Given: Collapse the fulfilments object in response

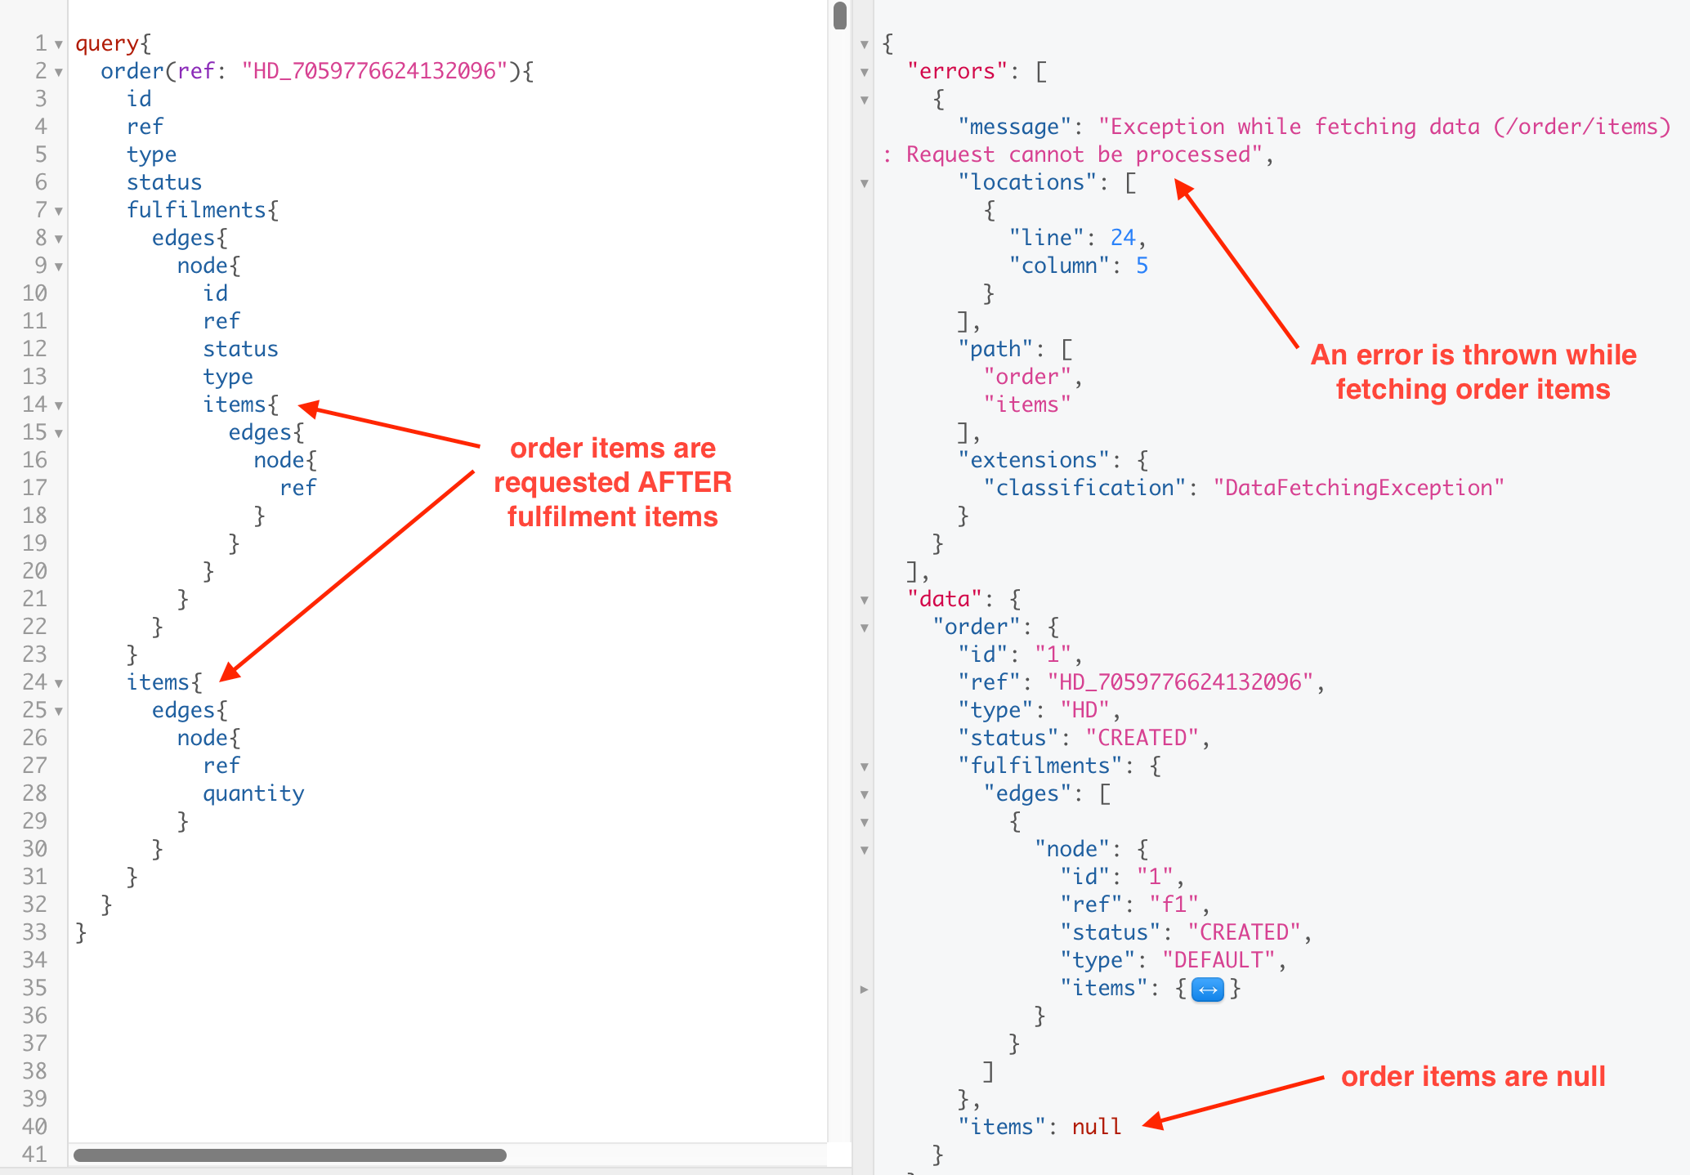Looking at the screenshot, I should point(864,766).
